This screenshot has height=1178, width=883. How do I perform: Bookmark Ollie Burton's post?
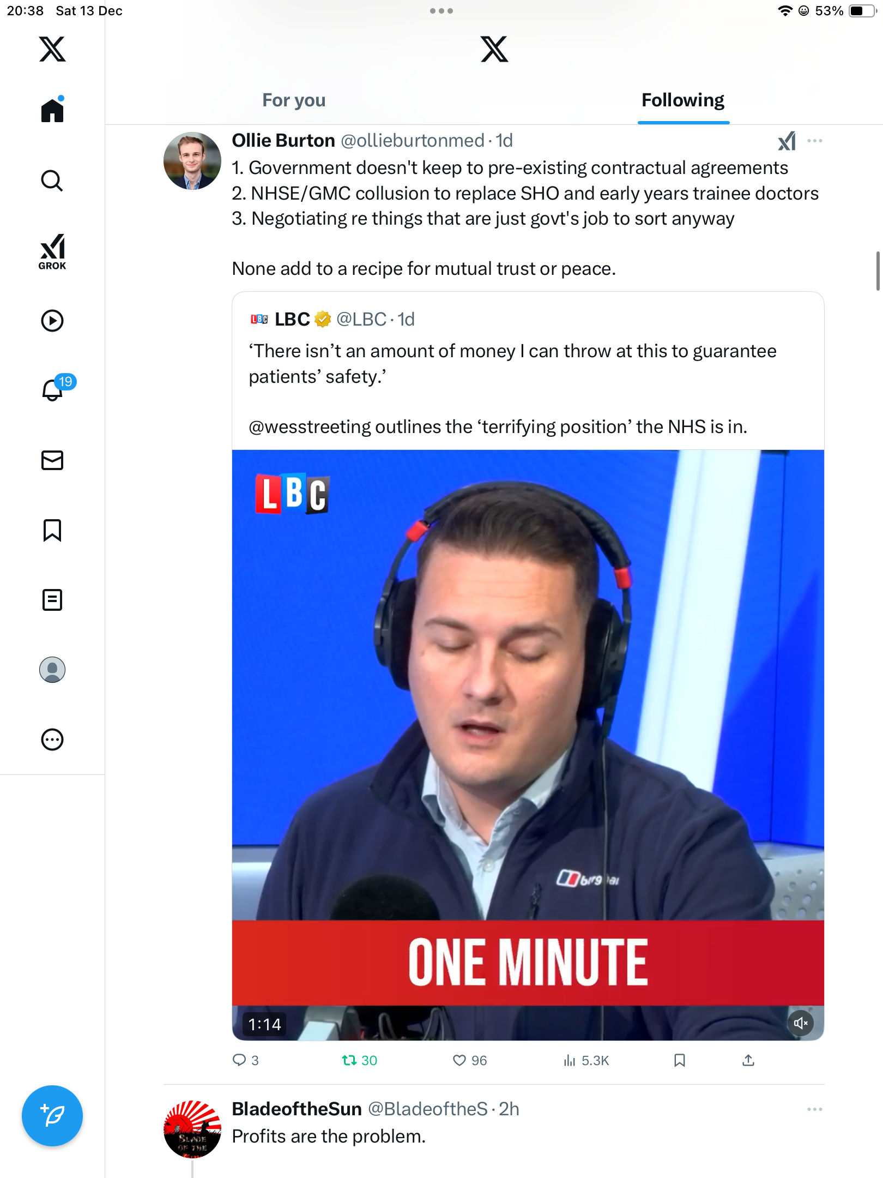pos(679,1060)
